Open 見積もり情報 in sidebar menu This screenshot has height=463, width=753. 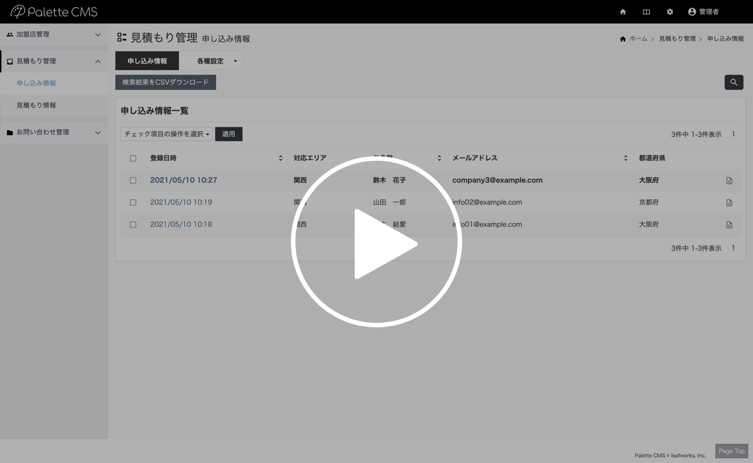(37, 105)
